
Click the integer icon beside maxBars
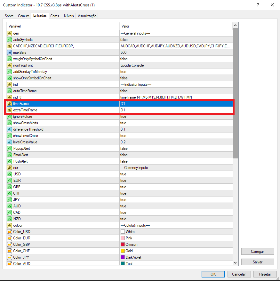coord(10,52)
